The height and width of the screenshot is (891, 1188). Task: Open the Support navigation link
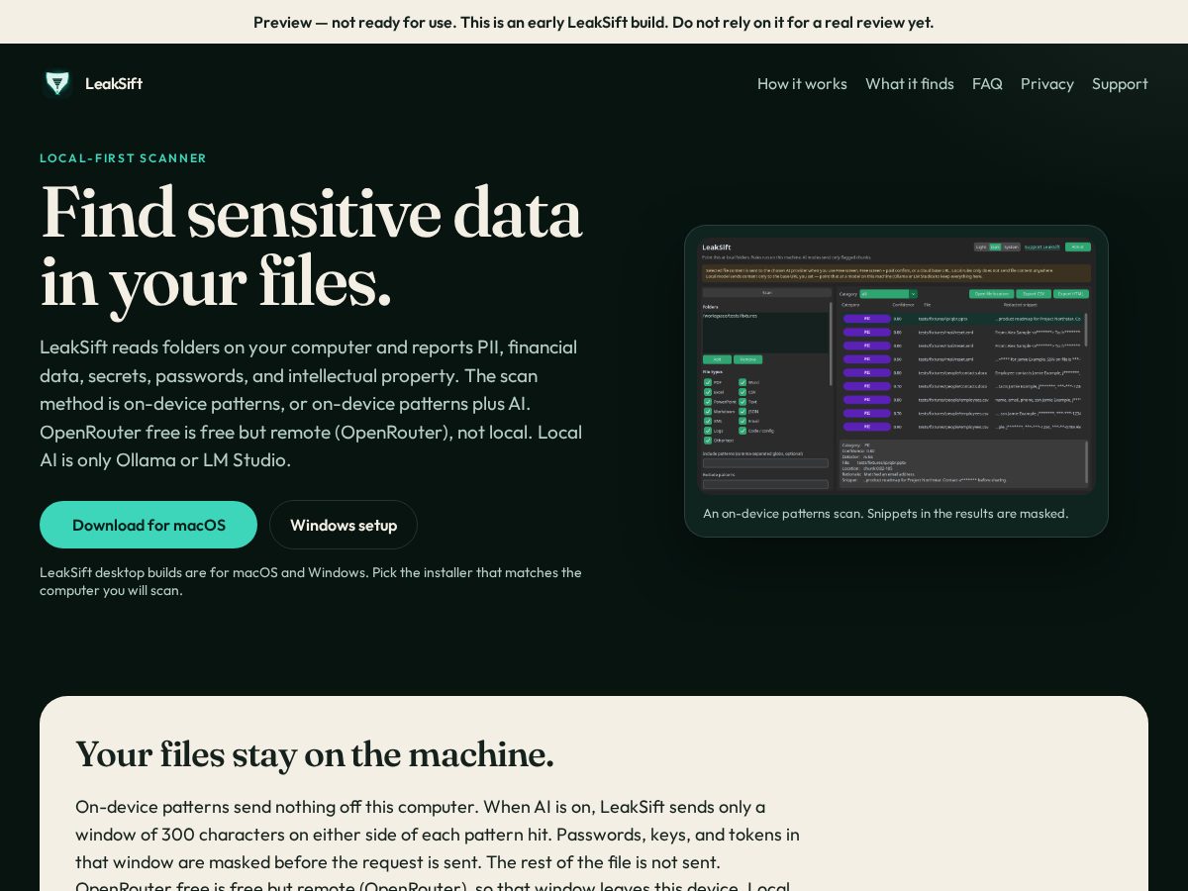click(x=1120, y=83)
